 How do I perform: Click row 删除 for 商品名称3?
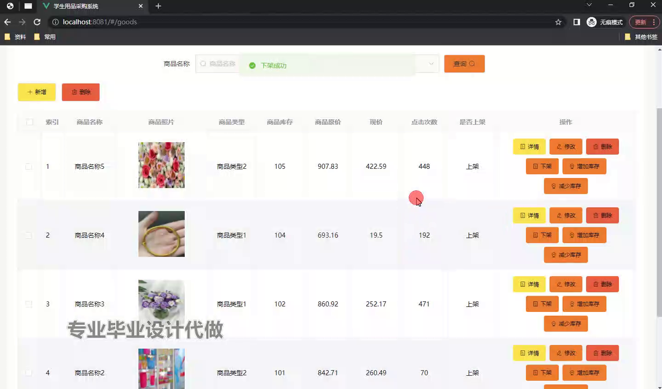pos(603,284)
